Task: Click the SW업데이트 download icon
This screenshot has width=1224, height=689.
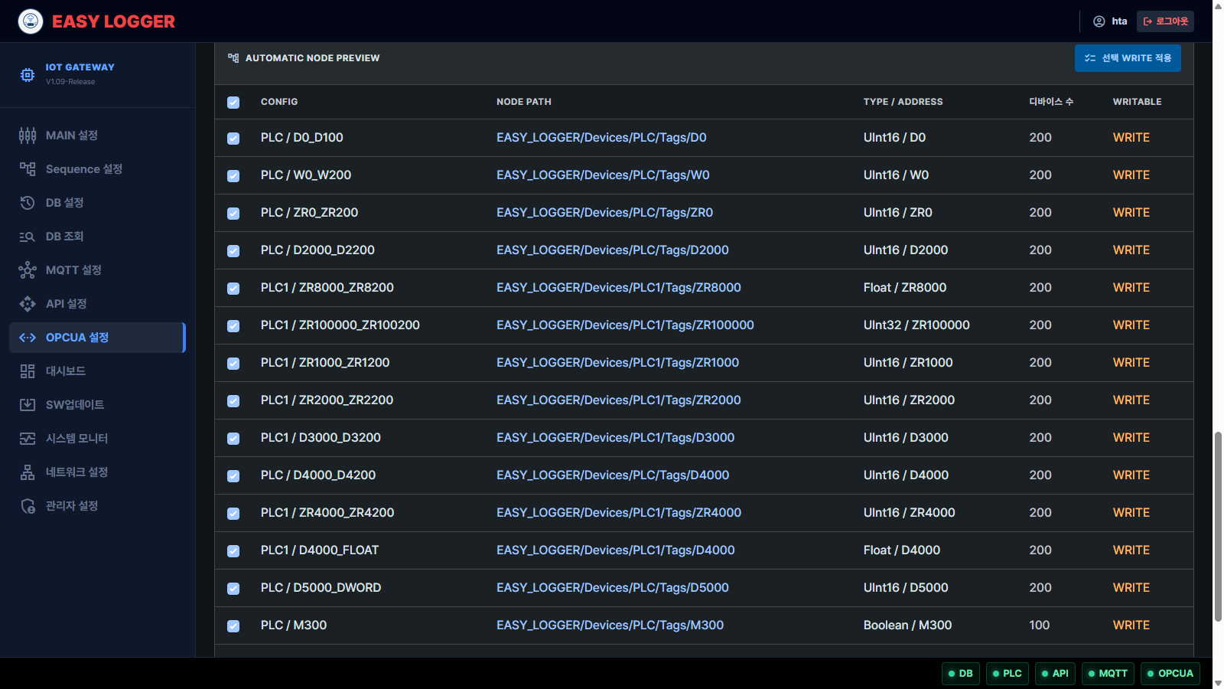Action: [x=28, y=405]
